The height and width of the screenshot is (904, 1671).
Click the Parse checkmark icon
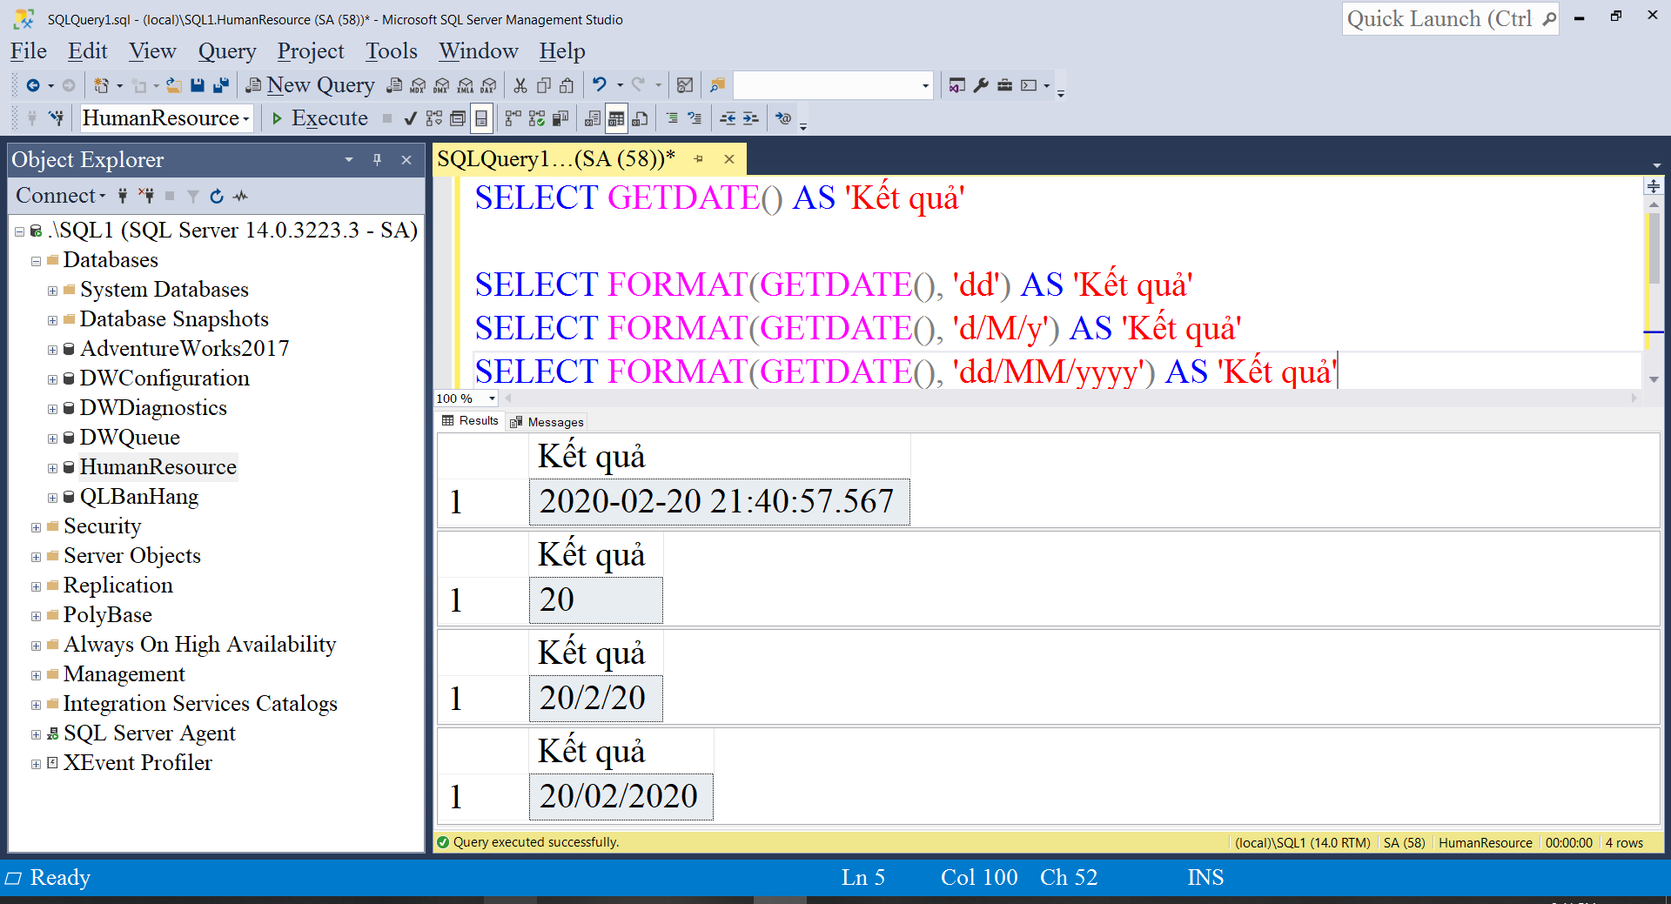coord(411,119)
